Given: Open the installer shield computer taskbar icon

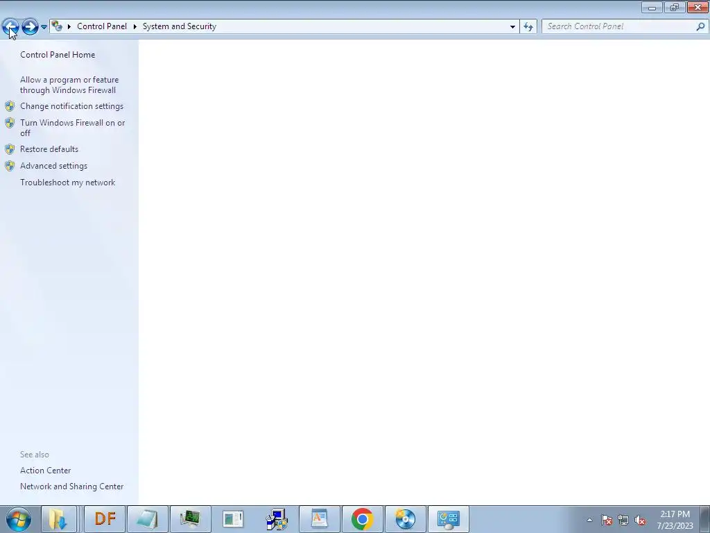Looking at the screenshot, I should (276, 519).
